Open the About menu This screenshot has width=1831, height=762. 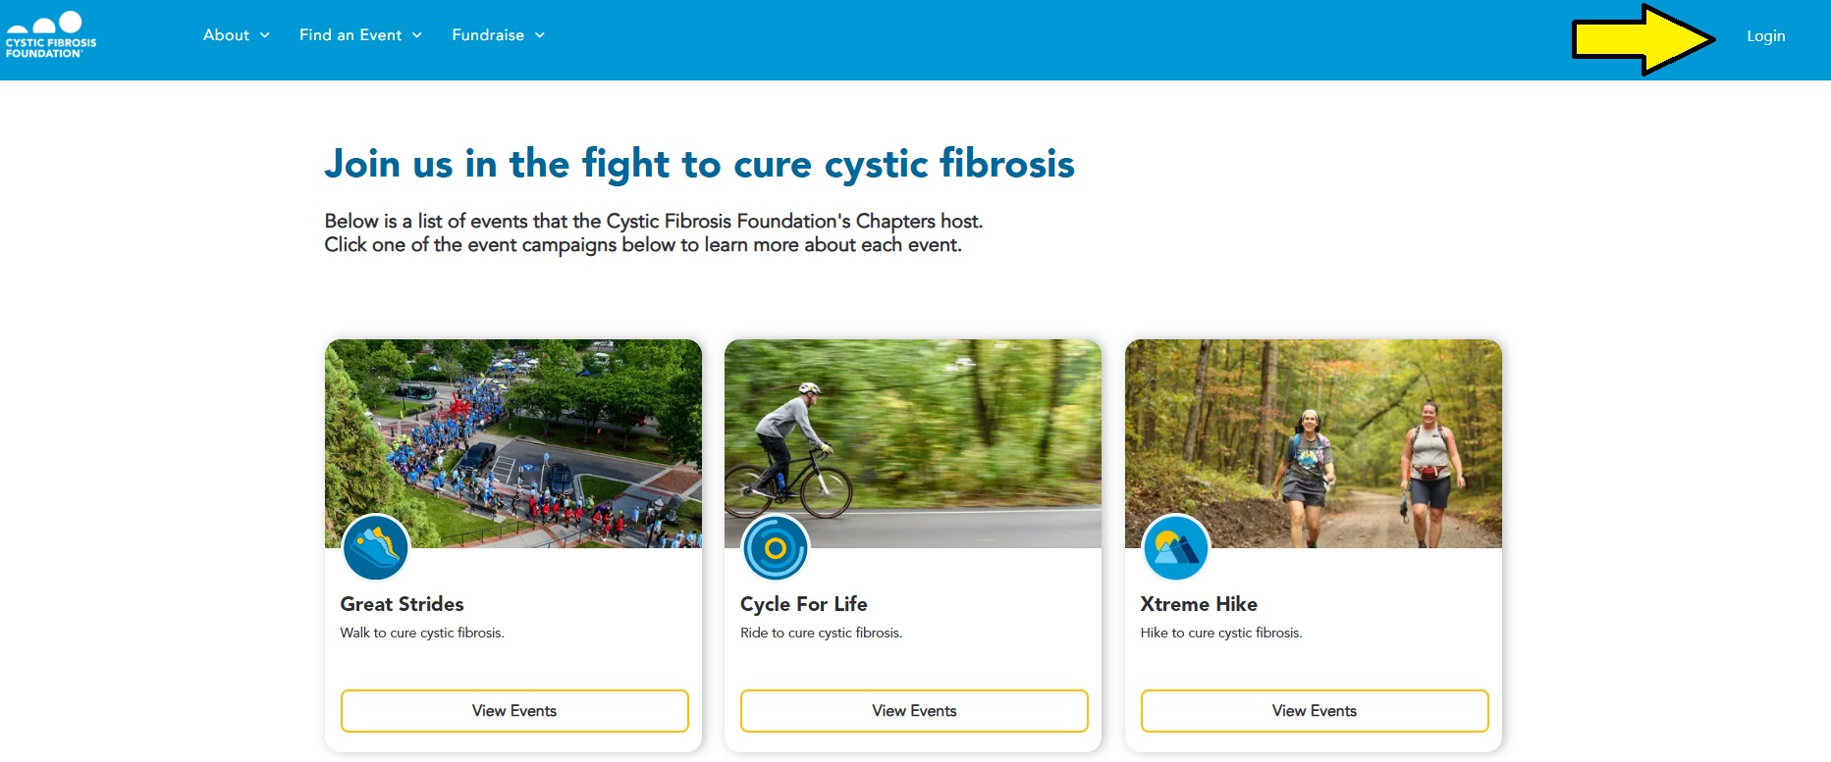tap(227, 35)
